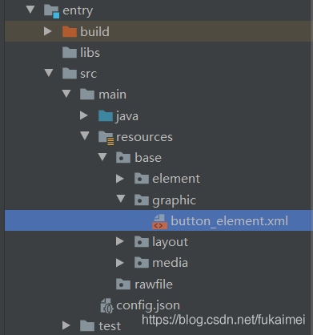Collapse the resources folder arrow
This screenshot has height=335, width=313.
click(85, 135)
